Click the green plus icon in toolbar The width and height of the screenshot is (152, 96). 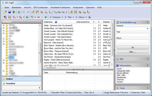click(46, 17)
